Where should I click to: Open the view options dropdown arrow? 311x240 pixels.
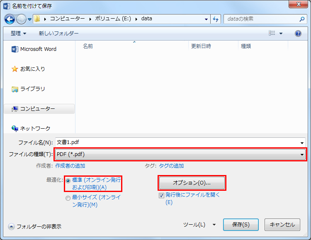tap(281, 34)
